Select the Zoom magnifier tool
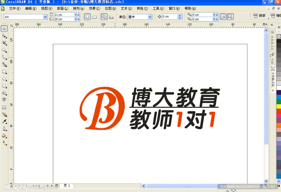 (x=4, y=50)
